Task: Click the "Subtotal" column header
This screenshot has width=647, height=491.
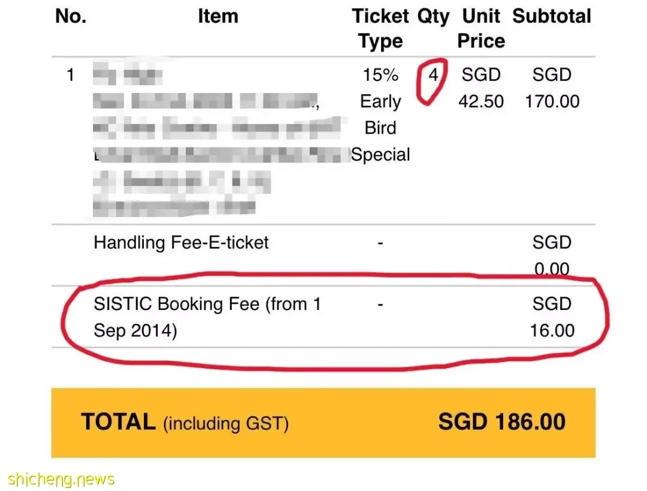Action: point(552,17)
